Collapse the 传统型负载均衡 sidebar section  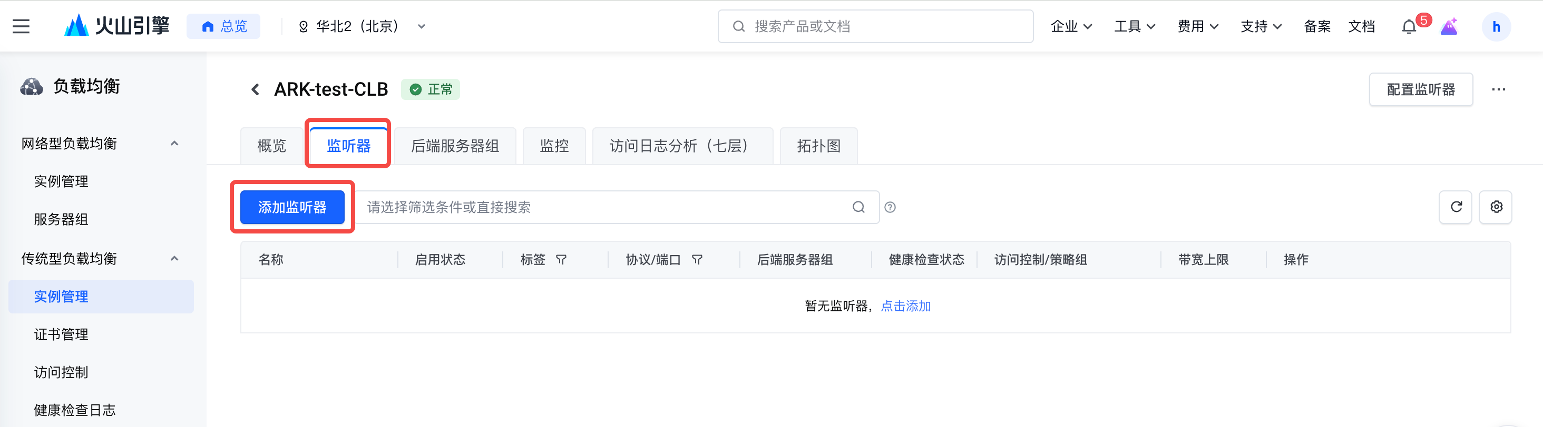pyautogui.click(x=174, y=258)
